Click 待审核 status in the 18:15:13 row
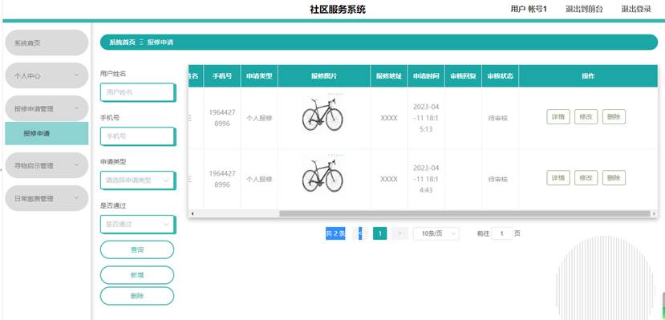 pyautogui.click(x=498, y=118)
